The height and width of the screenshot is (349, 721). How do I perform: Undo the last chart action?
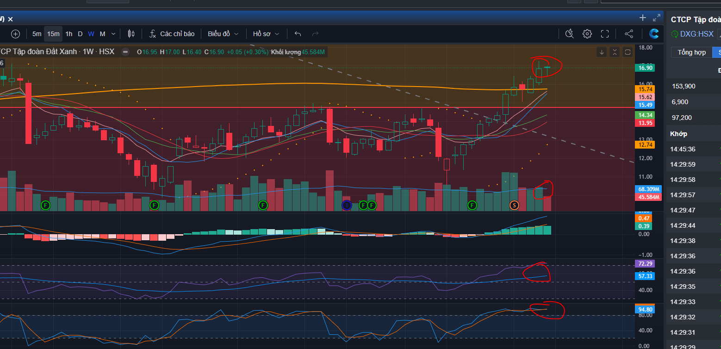298,34
